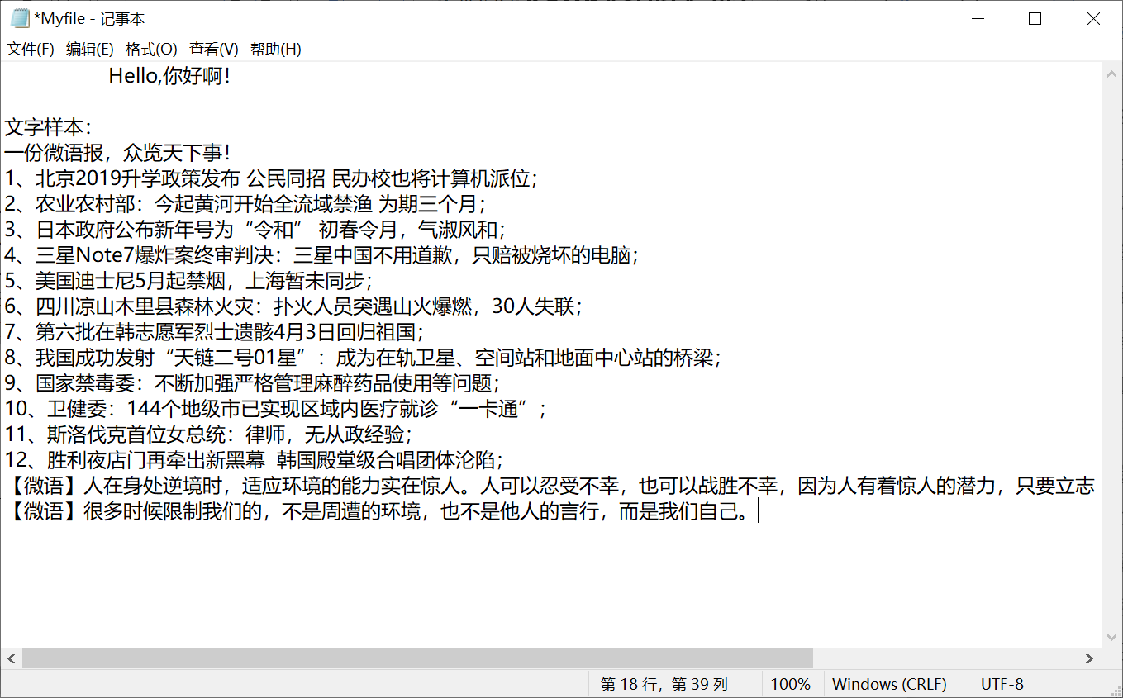This screenshot has width=1123, height=698.
Task: Click the '第 18 行, 第 39 列' status entry
Action: tap(664, 684)
